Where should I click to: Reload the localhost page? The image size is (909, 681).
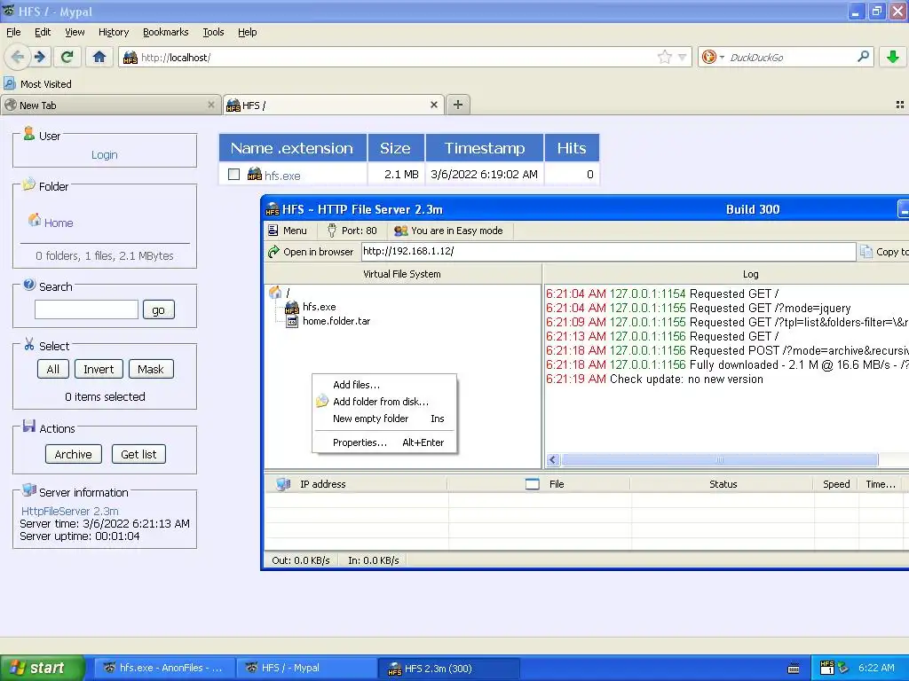point(67,57)
